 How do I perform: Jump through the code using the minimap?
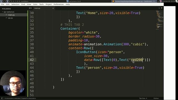point(160,20)
